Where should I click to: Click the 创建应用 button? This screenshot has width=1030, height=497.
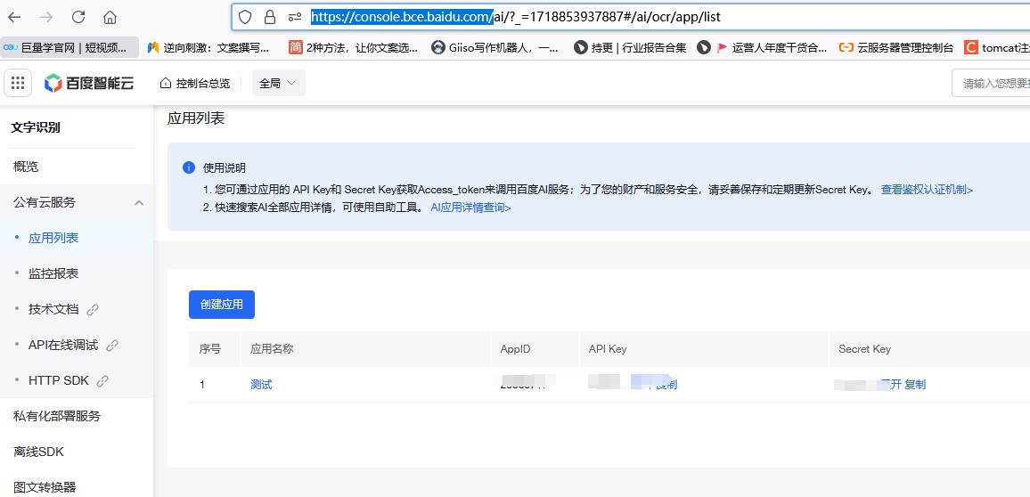coord(222,304)
